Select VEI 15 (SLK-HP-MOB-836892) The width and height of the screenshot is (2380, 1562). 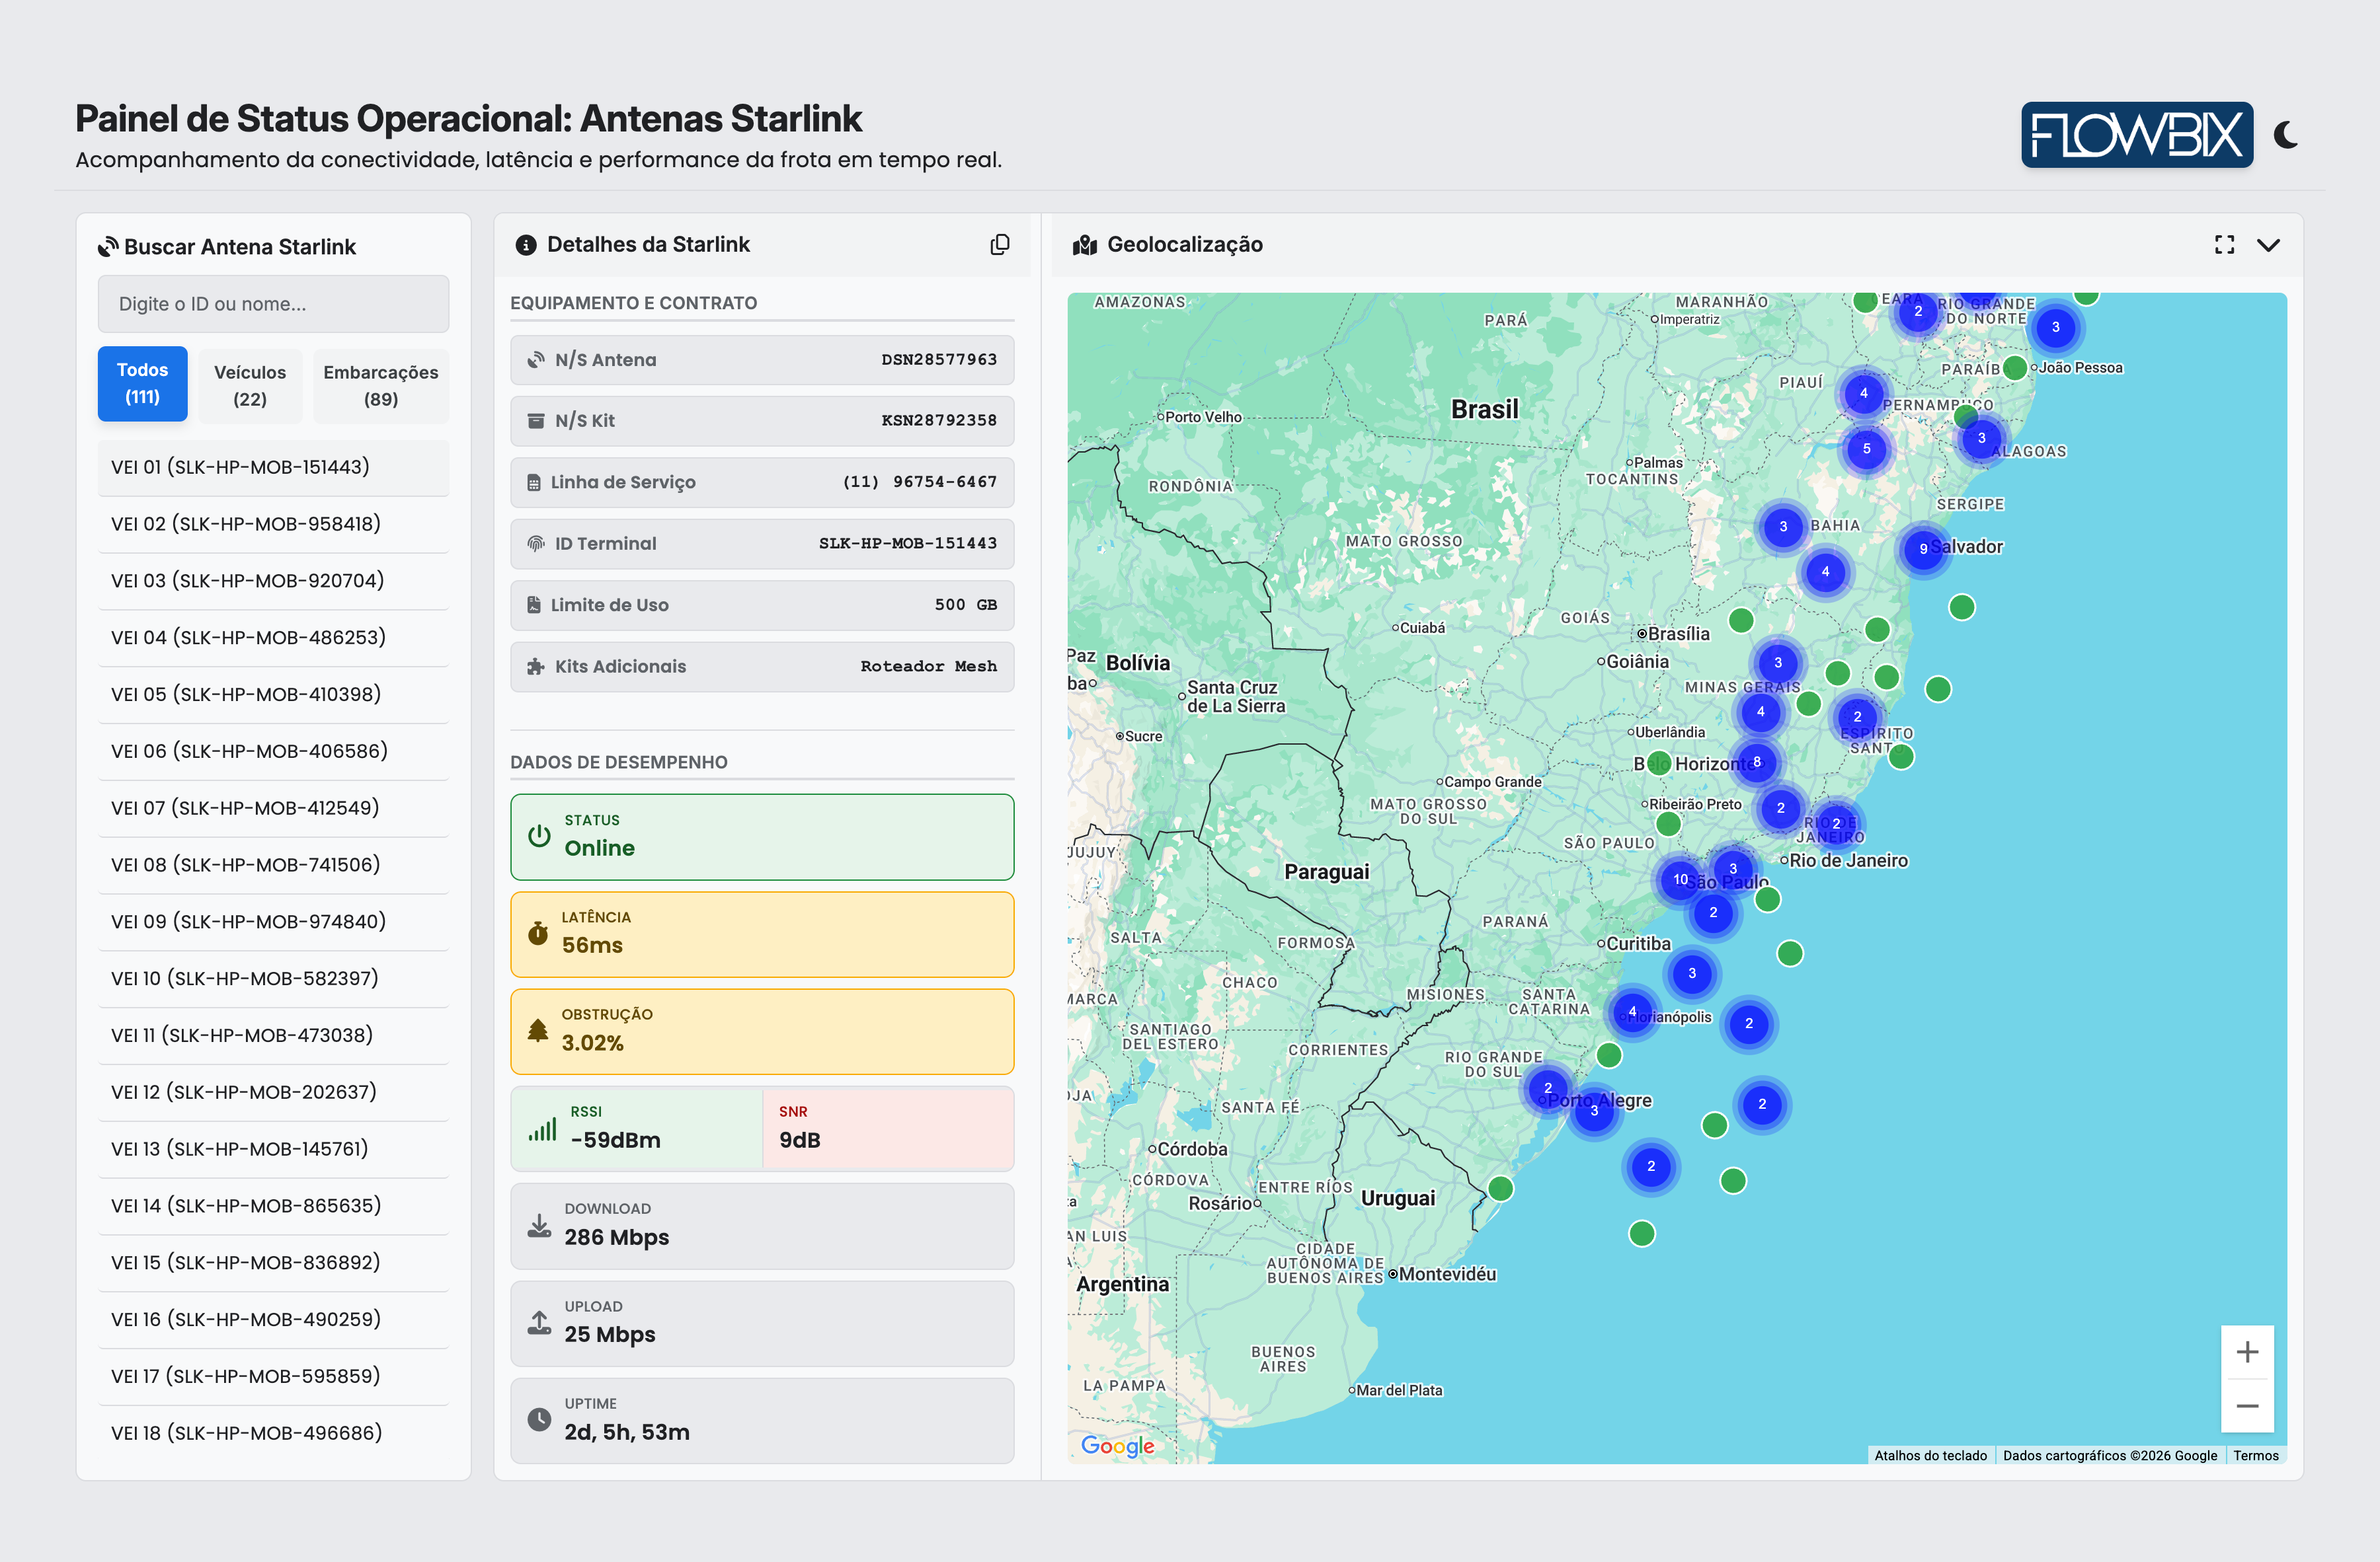(273, 1263)
